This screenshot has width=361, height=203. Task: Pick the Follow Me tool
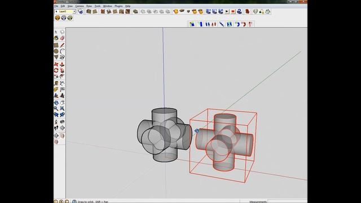pos(62,70)
